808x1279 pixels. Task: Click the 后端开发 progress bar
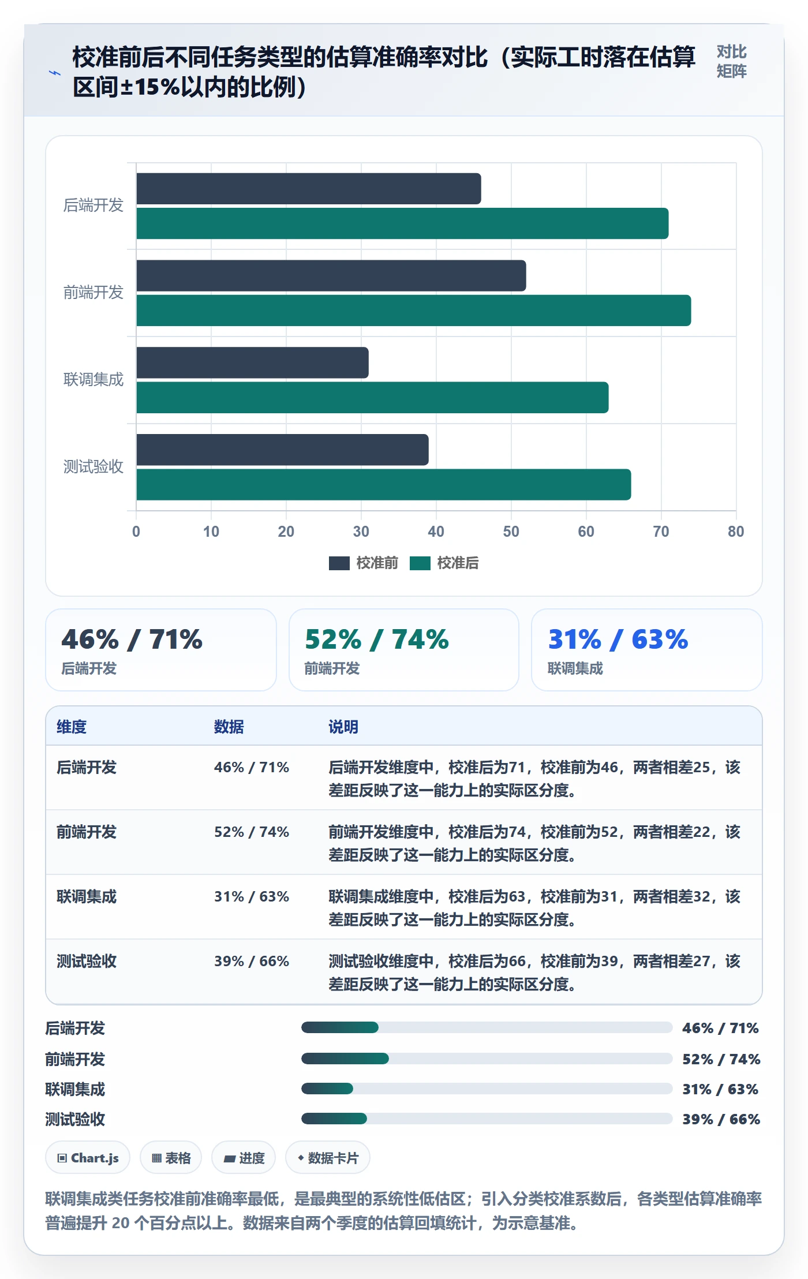click(487, 1027)
